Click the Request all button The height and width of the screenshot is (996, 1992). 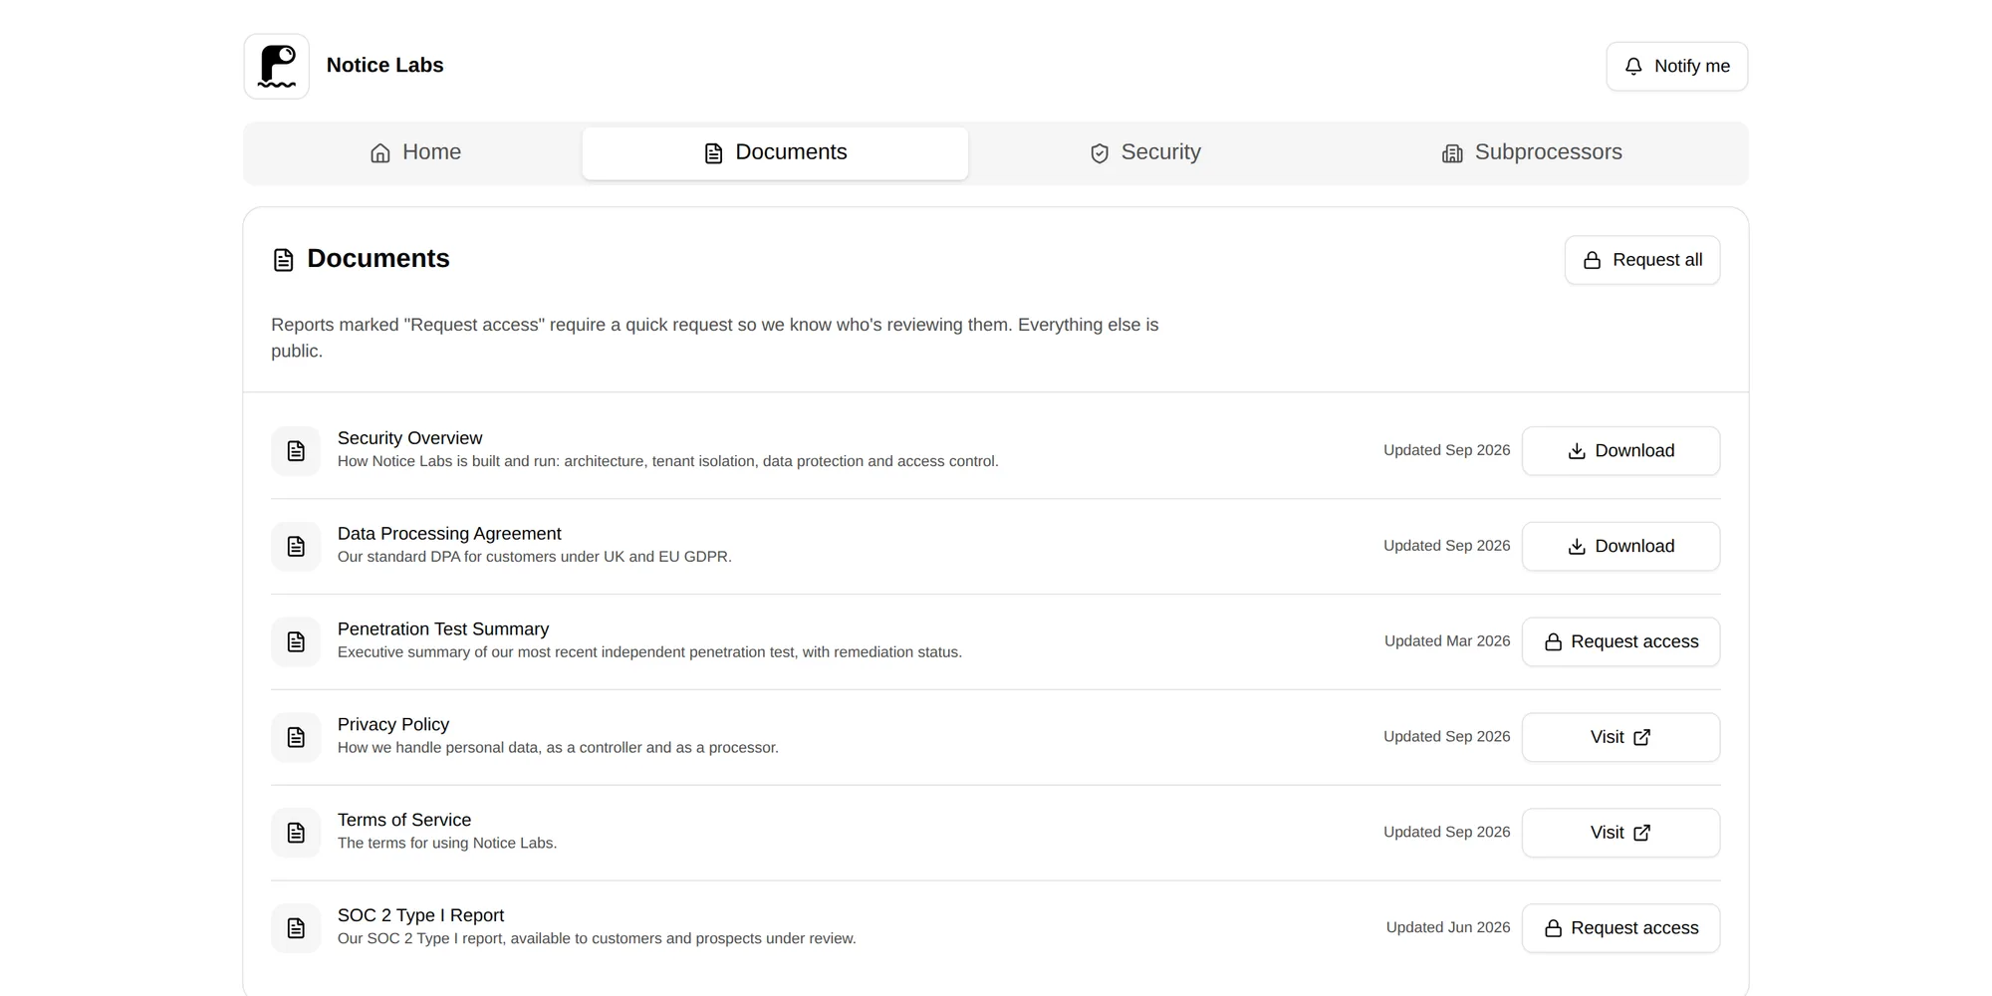pos(1641,260)
